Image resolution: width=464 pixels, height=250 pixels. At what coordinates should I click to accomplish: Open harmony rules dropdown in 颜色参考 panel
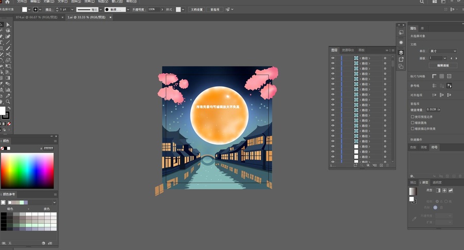coord(55,203)
